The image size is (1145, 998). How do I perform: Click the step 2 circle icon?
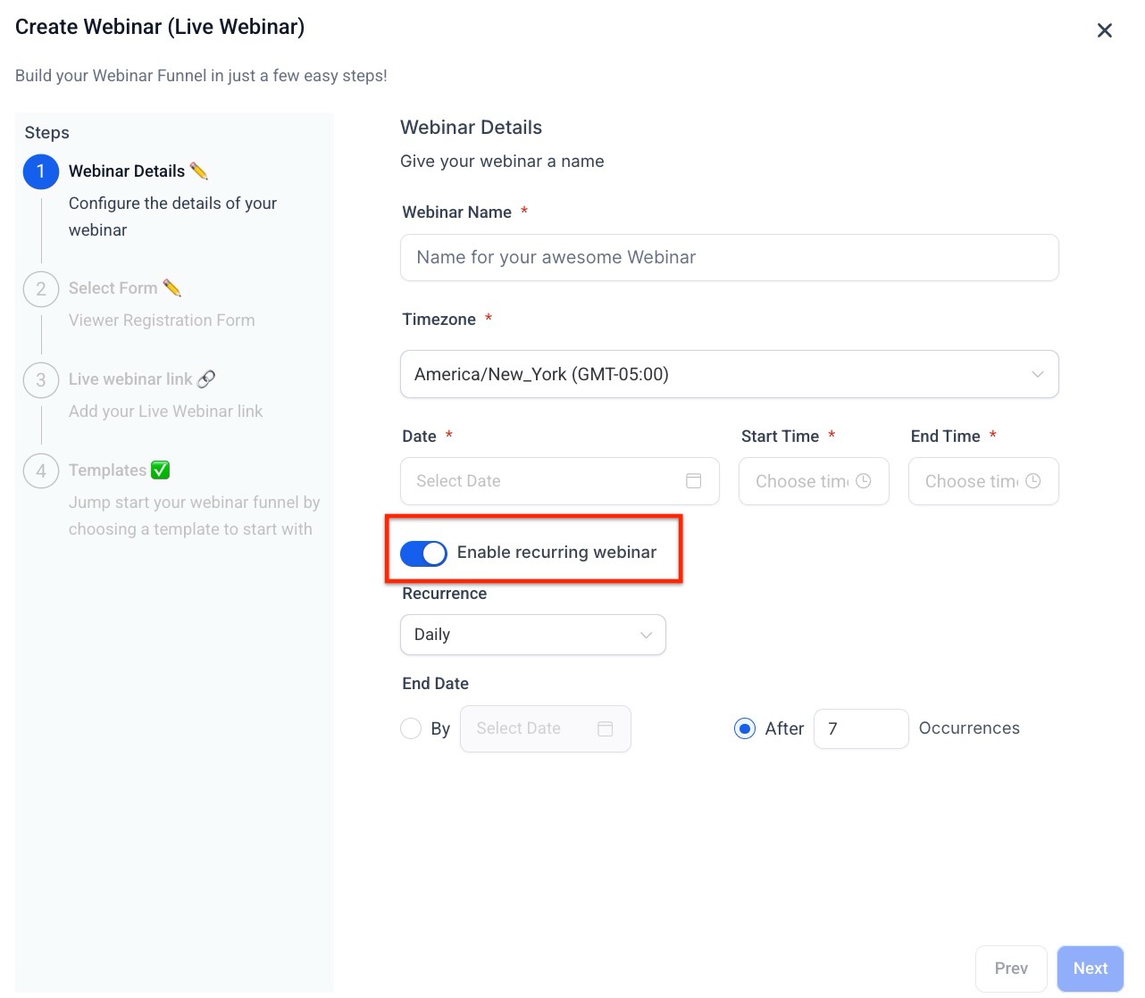(x=41, y=289)
